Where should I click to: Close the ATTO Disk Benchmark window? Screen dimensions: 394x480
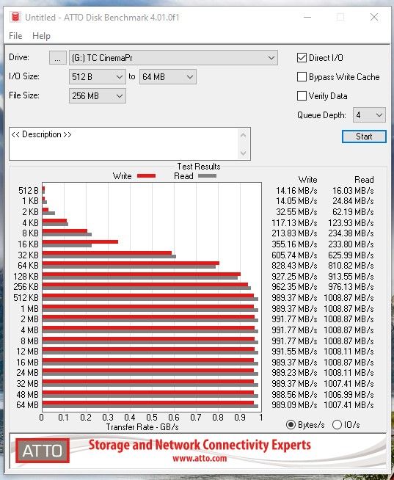click(x=374, y=17)
